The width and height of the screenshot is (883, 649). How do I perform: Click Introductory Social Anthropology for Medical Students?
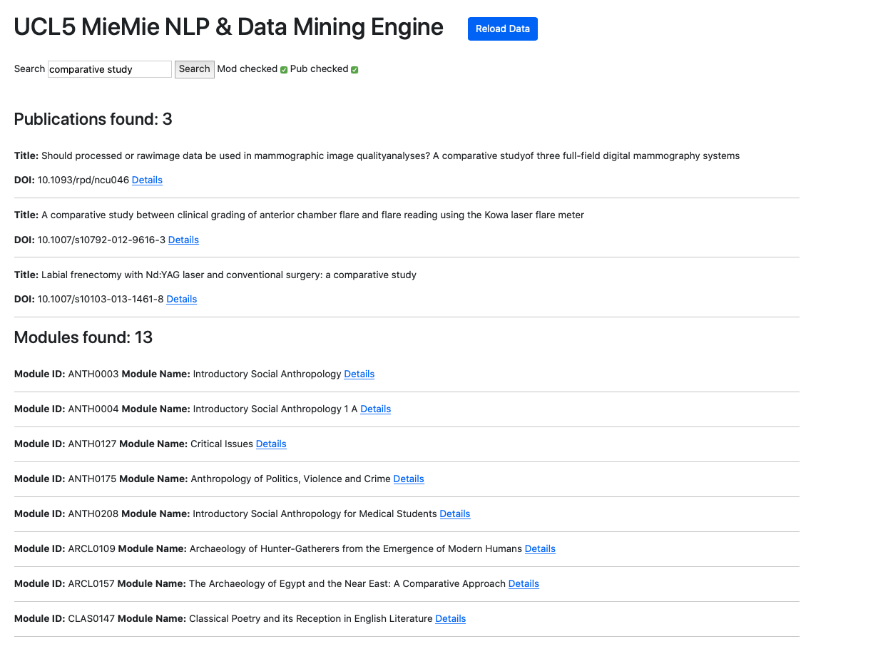pos(315,513)
